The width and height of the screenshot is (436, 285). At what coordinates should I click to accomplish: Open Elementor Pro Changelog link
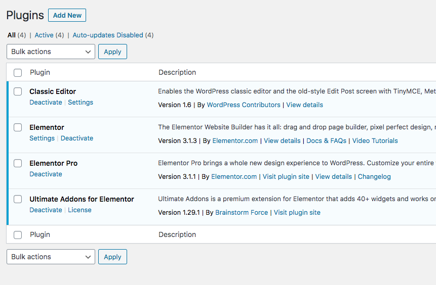pyautogui.click(x=374, y=177)
